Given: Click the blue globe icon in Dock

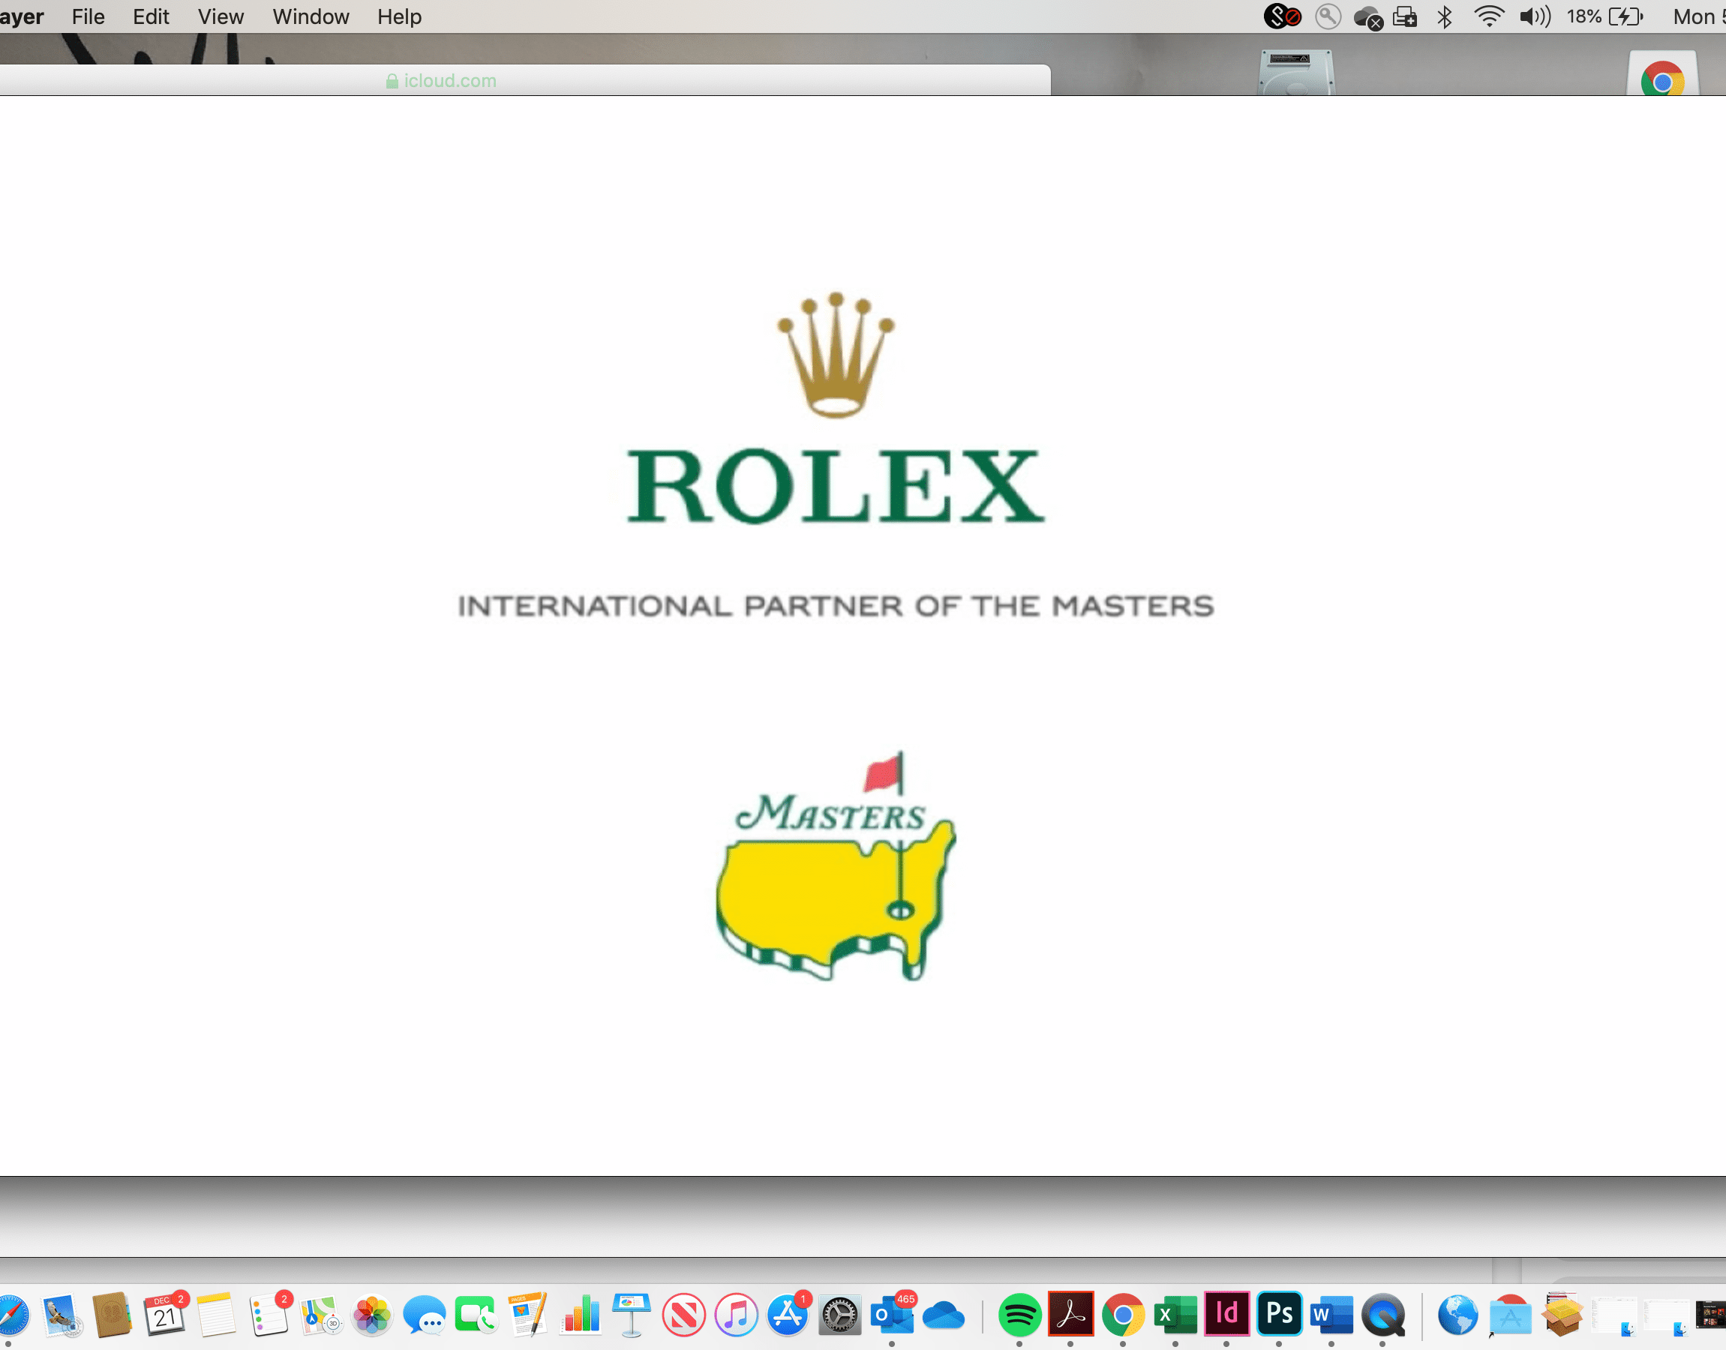Looking at the screenshot, I should coord(1458,1315).
